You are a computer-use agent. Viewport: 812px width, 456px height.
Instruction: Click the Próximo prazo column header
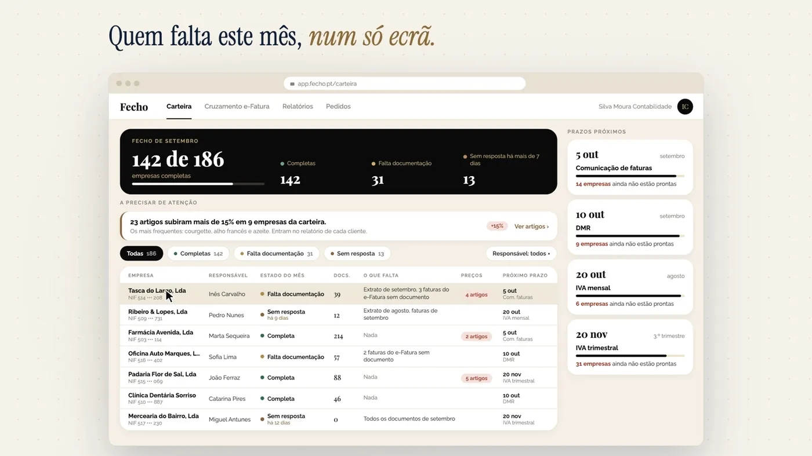(525, 276)
